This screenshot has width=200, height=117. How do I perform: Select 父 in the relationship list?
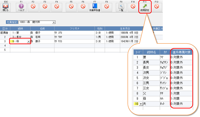(x=151, y=93)
